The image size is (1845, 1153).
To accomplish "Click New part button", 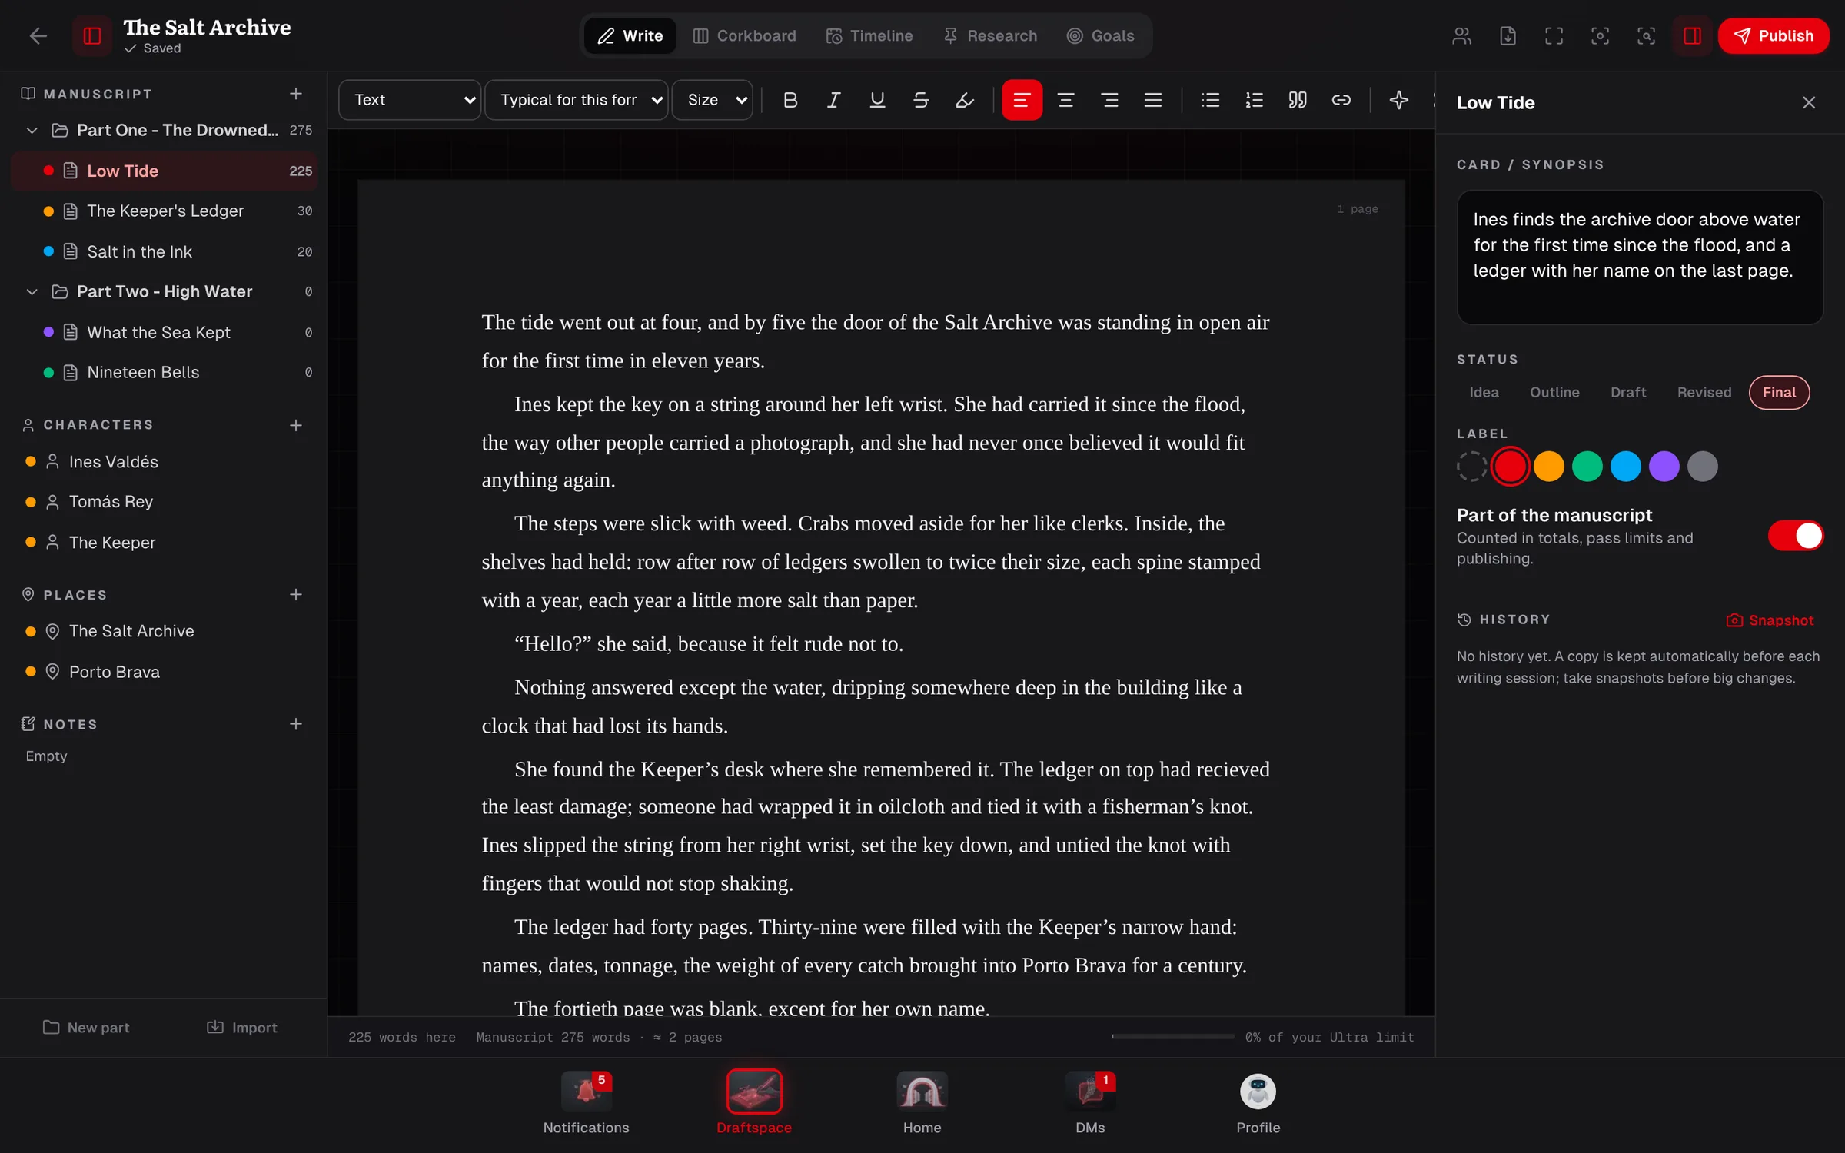I will [86, 1028].
